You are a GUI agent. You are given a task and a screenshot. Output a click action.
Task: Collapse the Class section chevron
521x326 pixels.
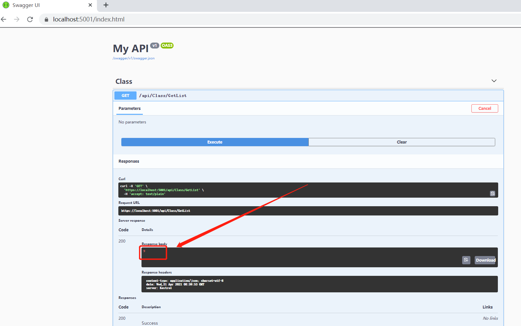[x=494, y=81]
